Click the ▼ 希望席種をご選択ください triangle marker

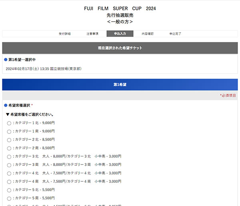(x=8, y=115)
